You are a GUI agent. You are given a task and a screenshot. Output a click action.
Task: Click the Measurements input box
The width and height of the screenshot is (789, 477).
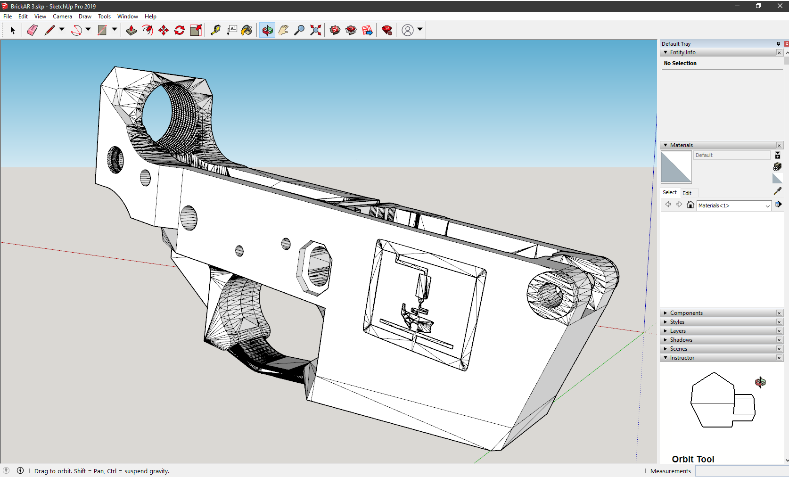(741, 471)
